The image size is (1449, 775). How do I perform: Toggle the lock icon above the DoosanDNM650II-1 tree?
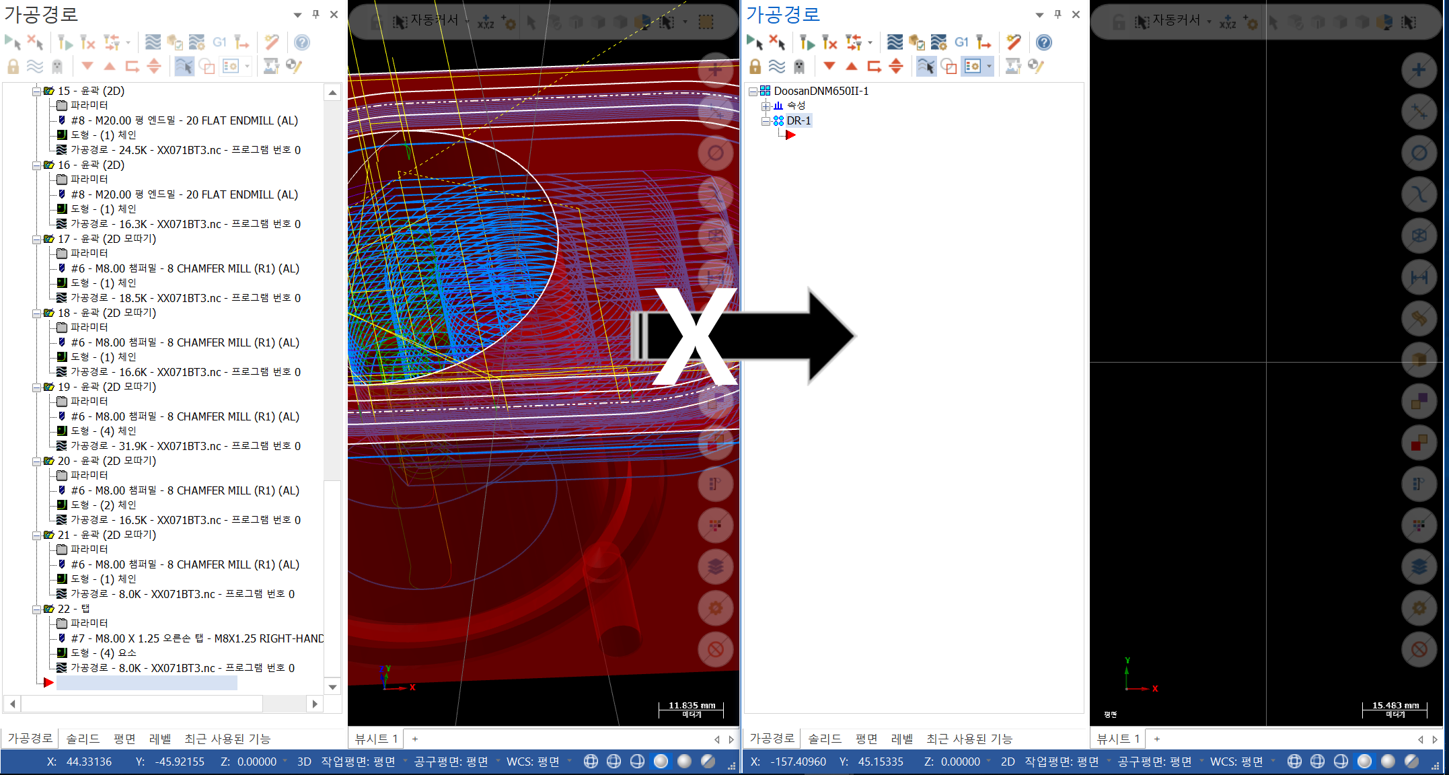pos(755,66)
